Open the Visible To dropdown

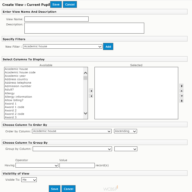[x=29, y=180]
